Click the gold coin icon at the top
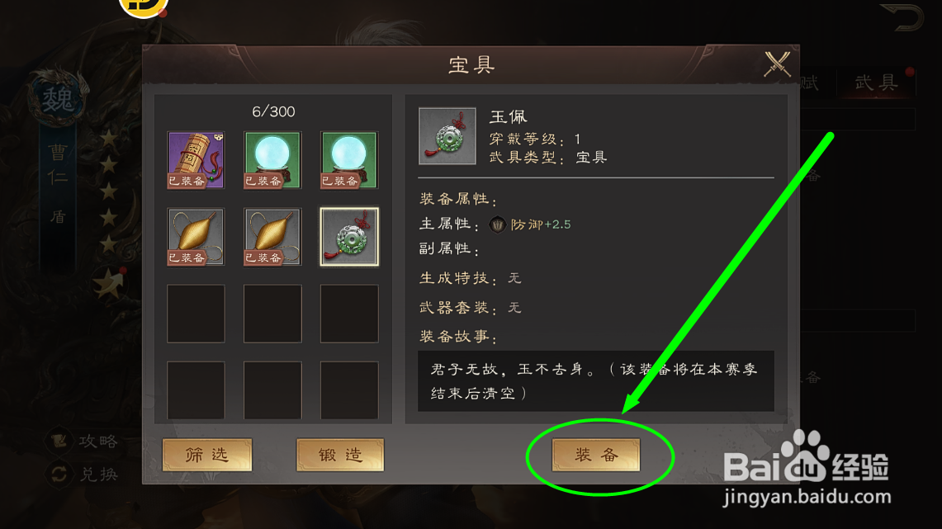The height and width of the screenshot is (529, 942). point(144,6)
